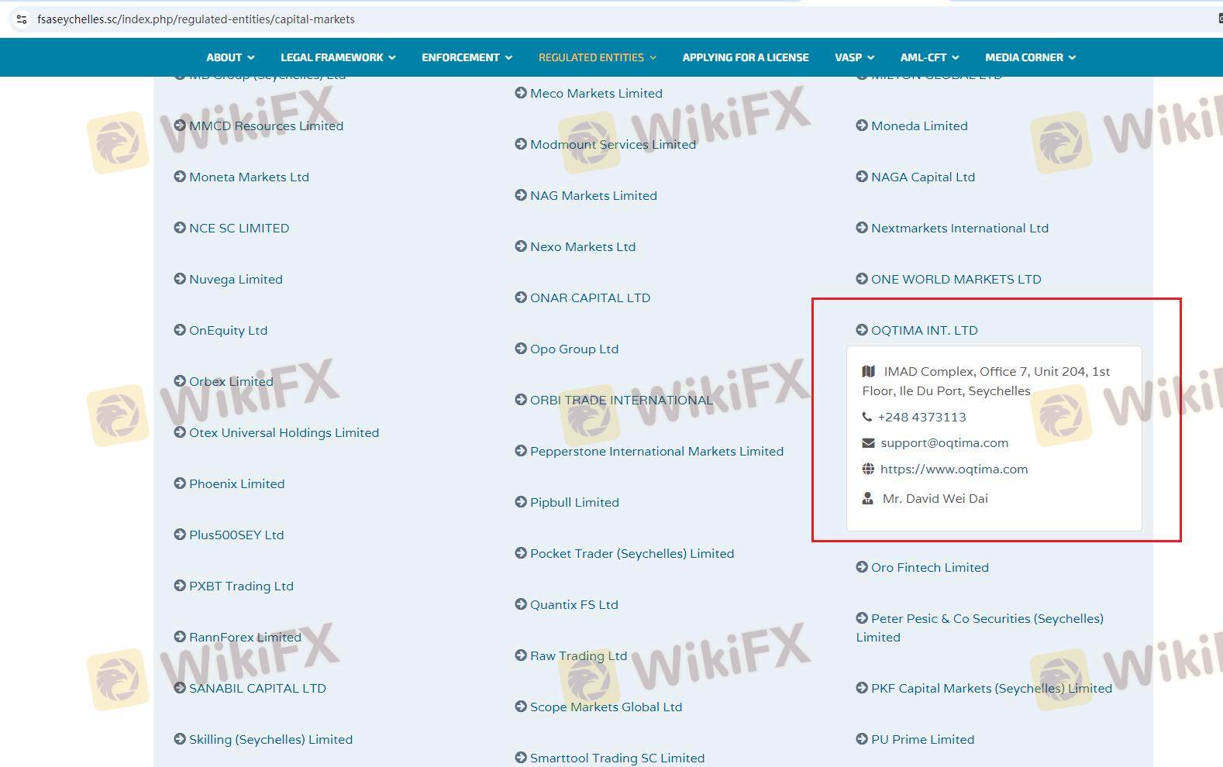Click the site info icon in address bar
1223x767 pixels.
(22, 19)
